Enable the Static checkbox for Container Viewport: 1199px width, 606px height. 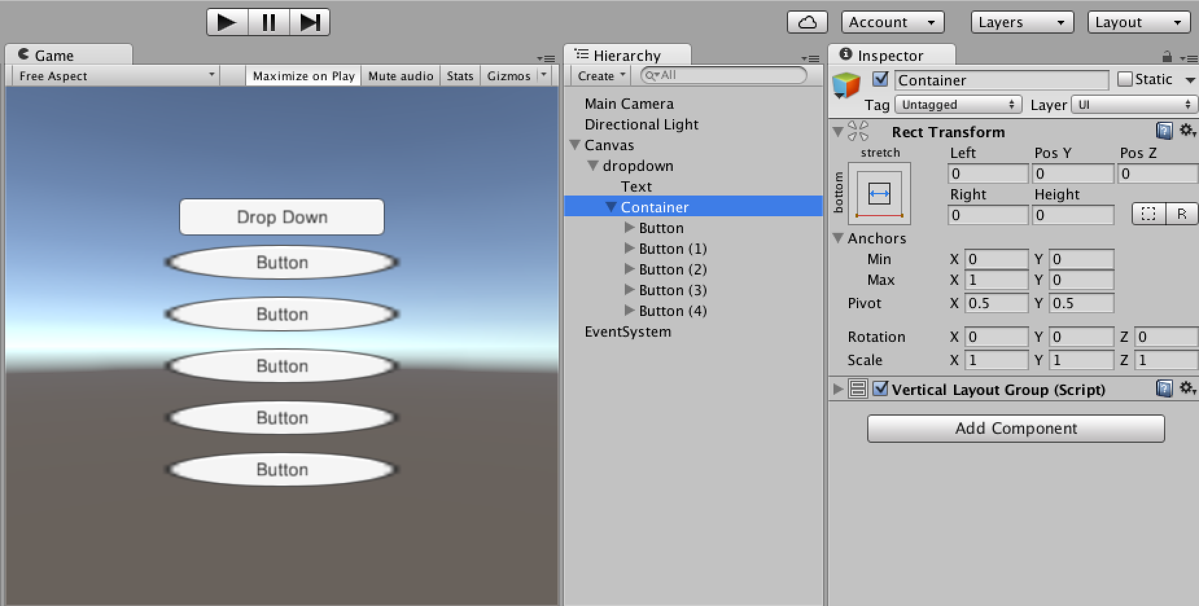[1126, 78]
